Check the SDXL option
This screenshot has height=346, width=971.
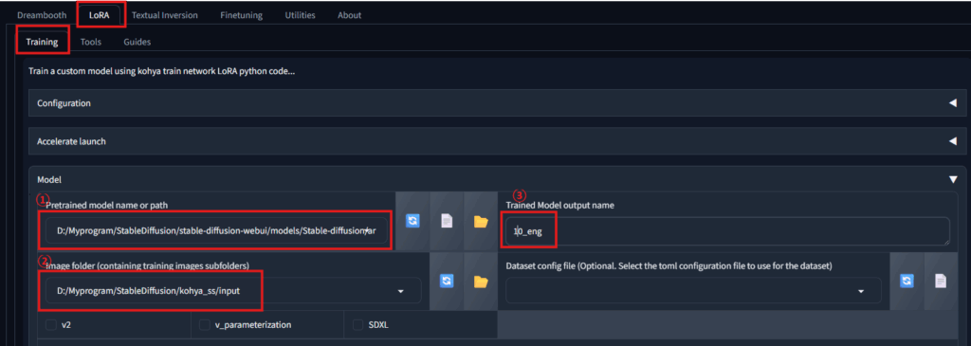point(357,324)
